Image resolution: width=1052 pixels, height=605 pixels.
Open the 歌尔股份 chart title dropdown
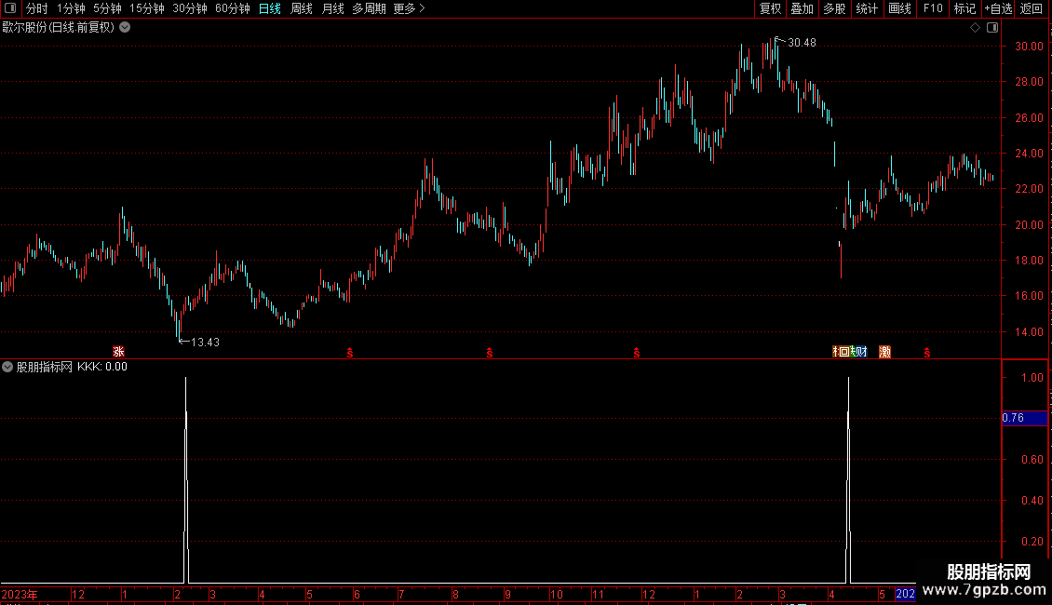[x=125, y=28]
